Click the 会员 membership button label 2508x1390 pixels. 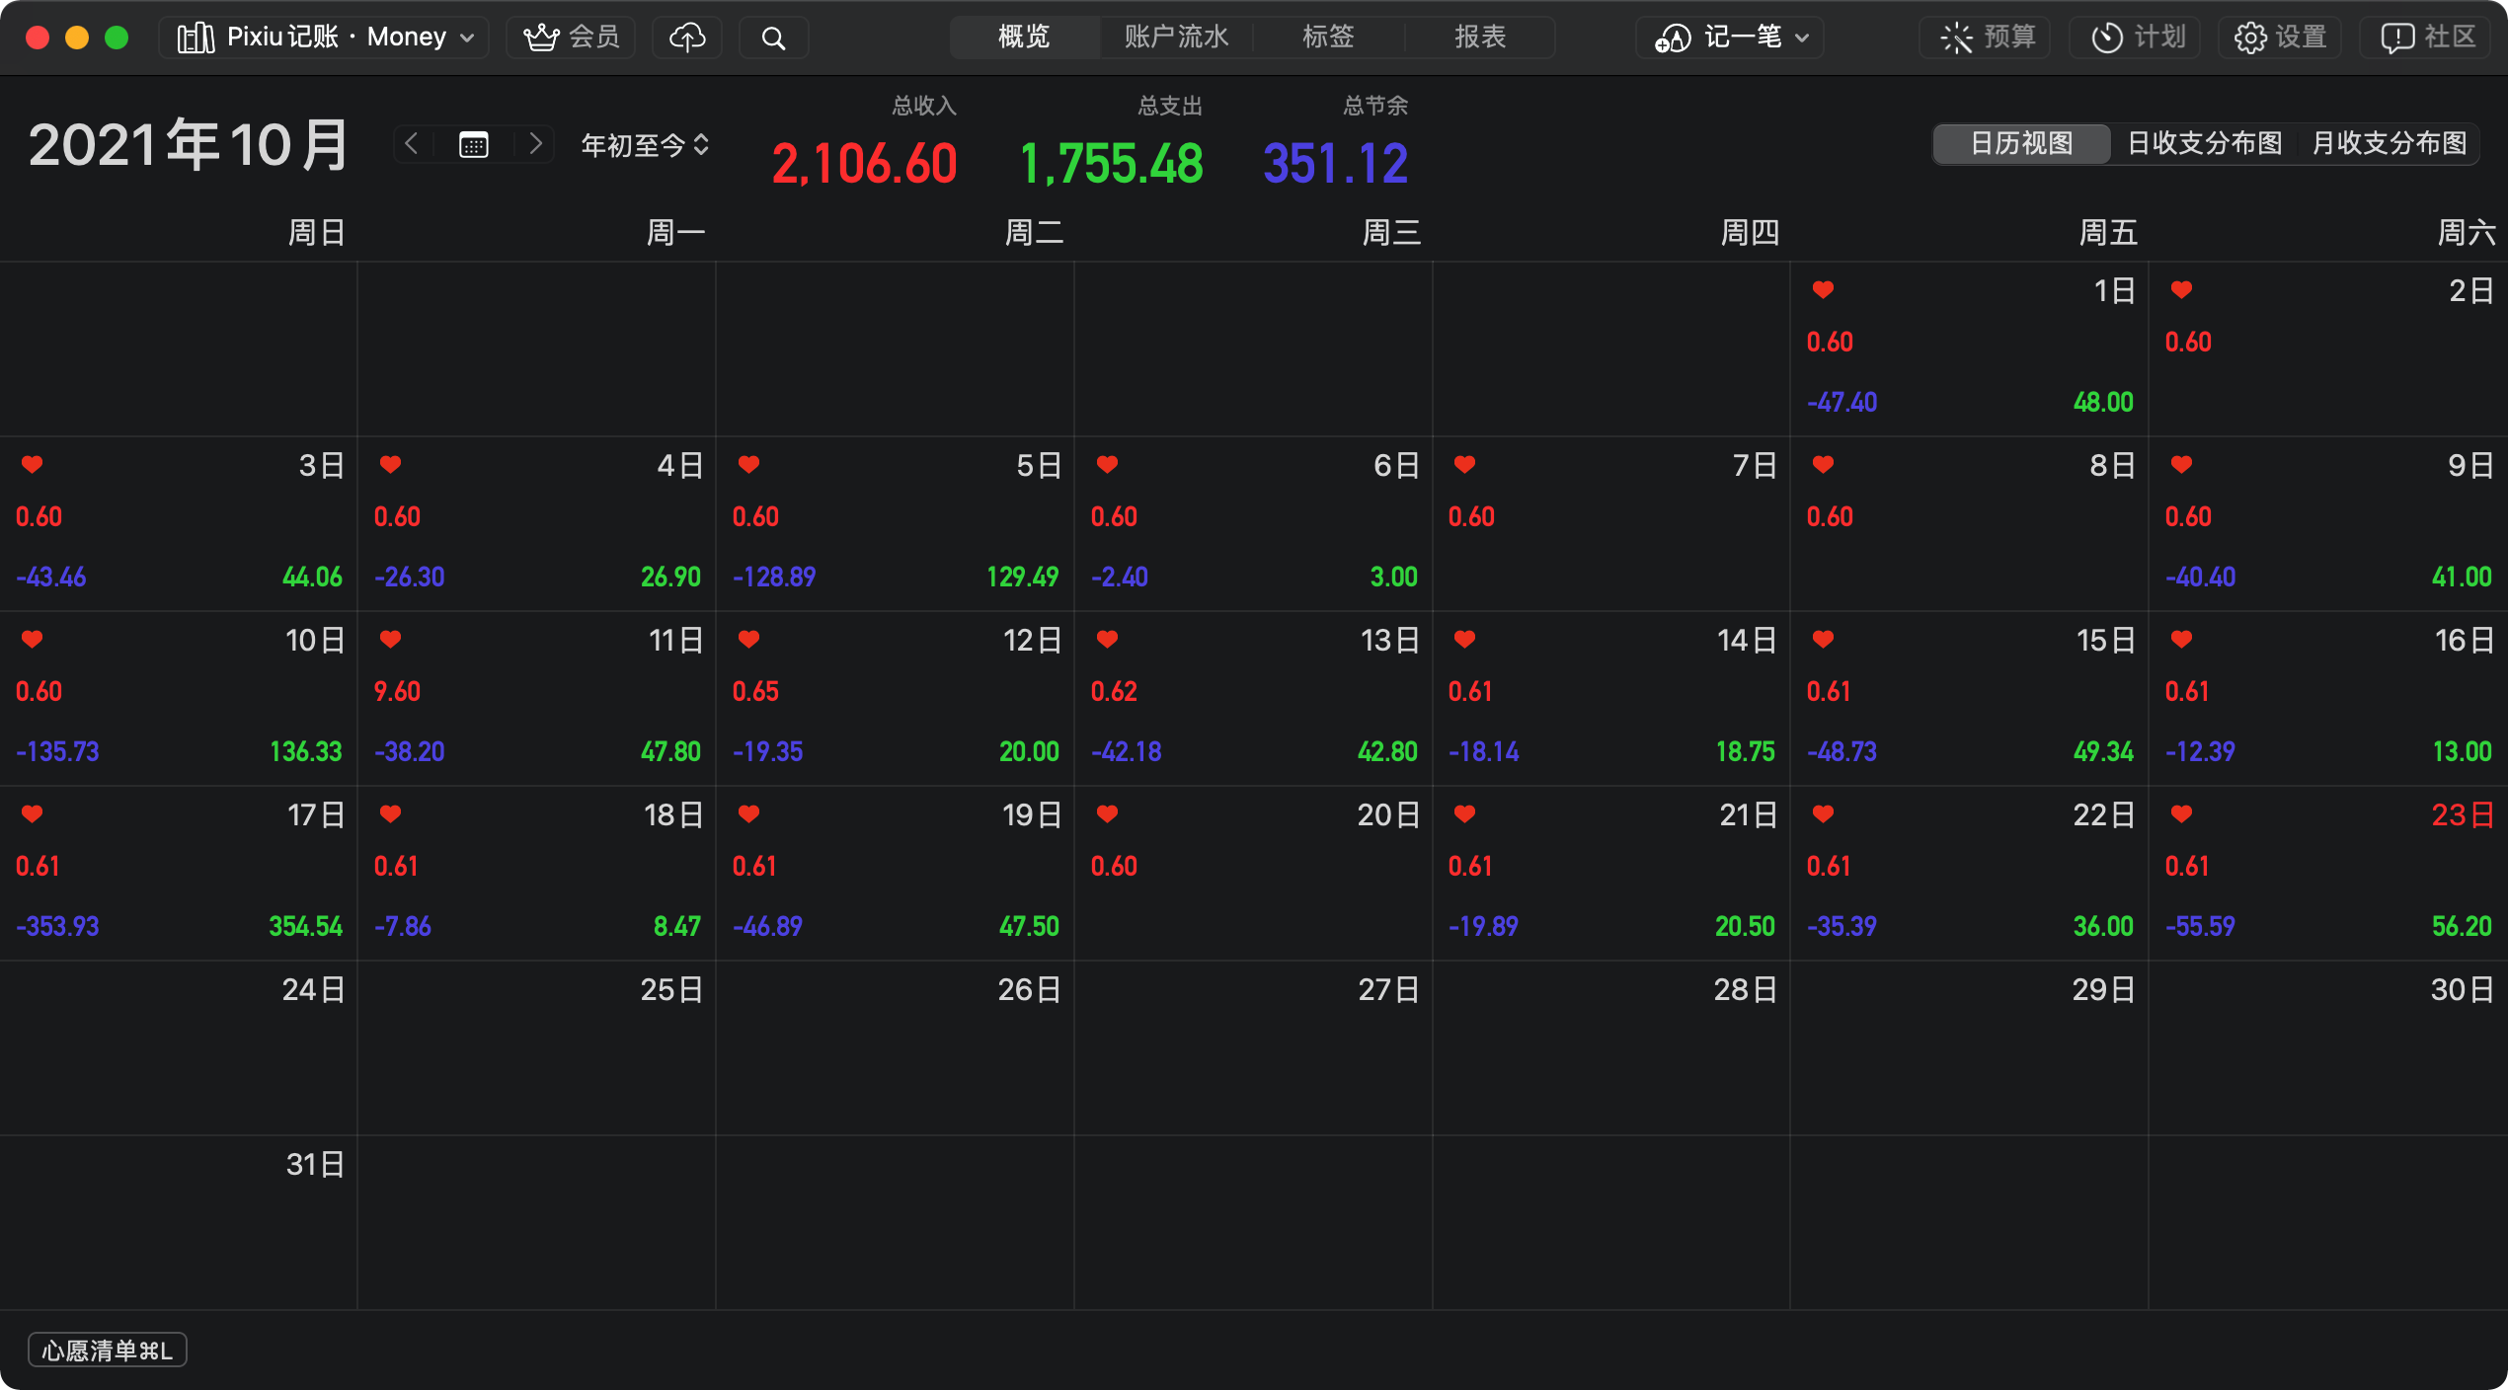click(594, 38)
